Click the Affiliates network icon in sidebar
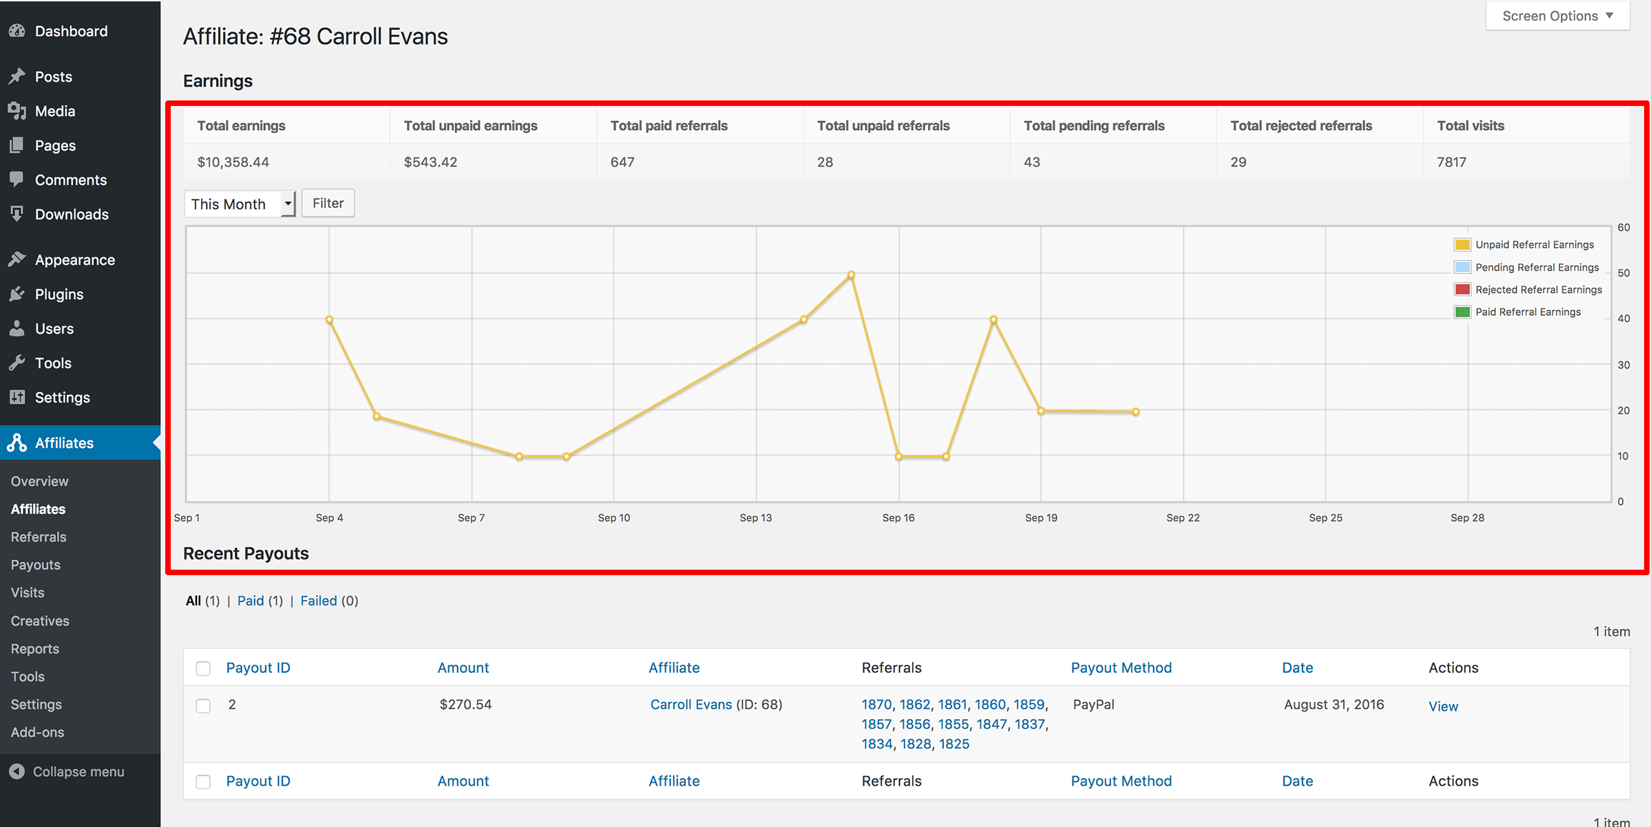Viewport: 1651px width, 827px height. [x=17, y=442]
